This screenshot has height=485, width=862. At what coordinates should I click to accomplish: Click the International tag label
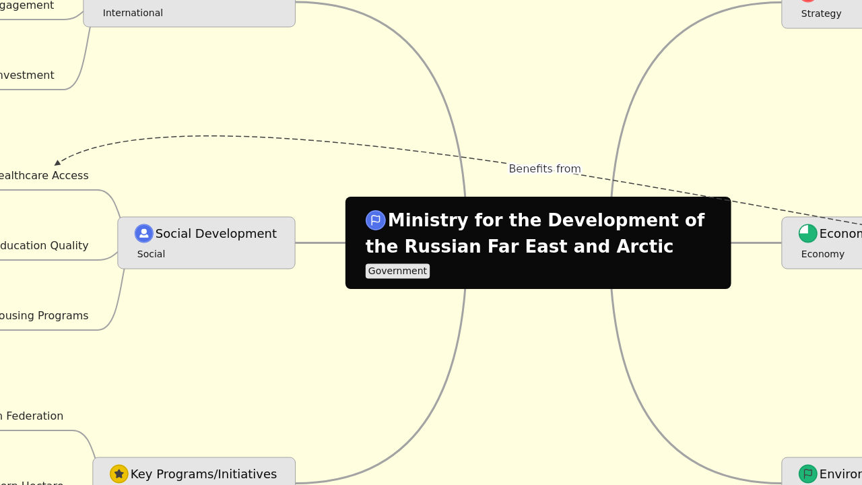[133, 13]
